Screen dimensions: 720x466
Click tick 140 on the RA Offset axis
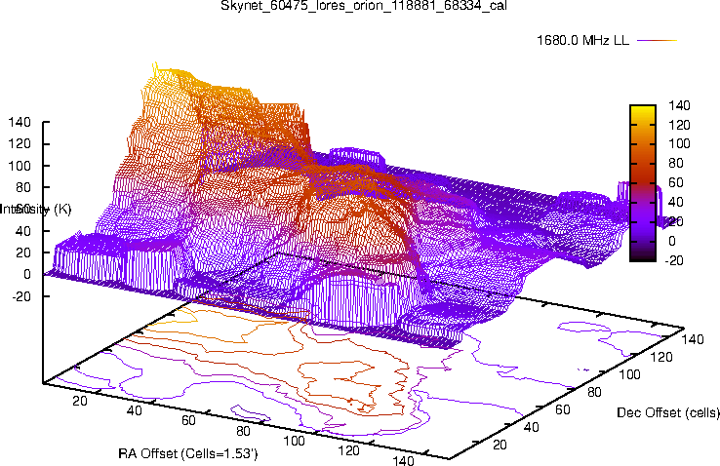[x=403, y=460]
